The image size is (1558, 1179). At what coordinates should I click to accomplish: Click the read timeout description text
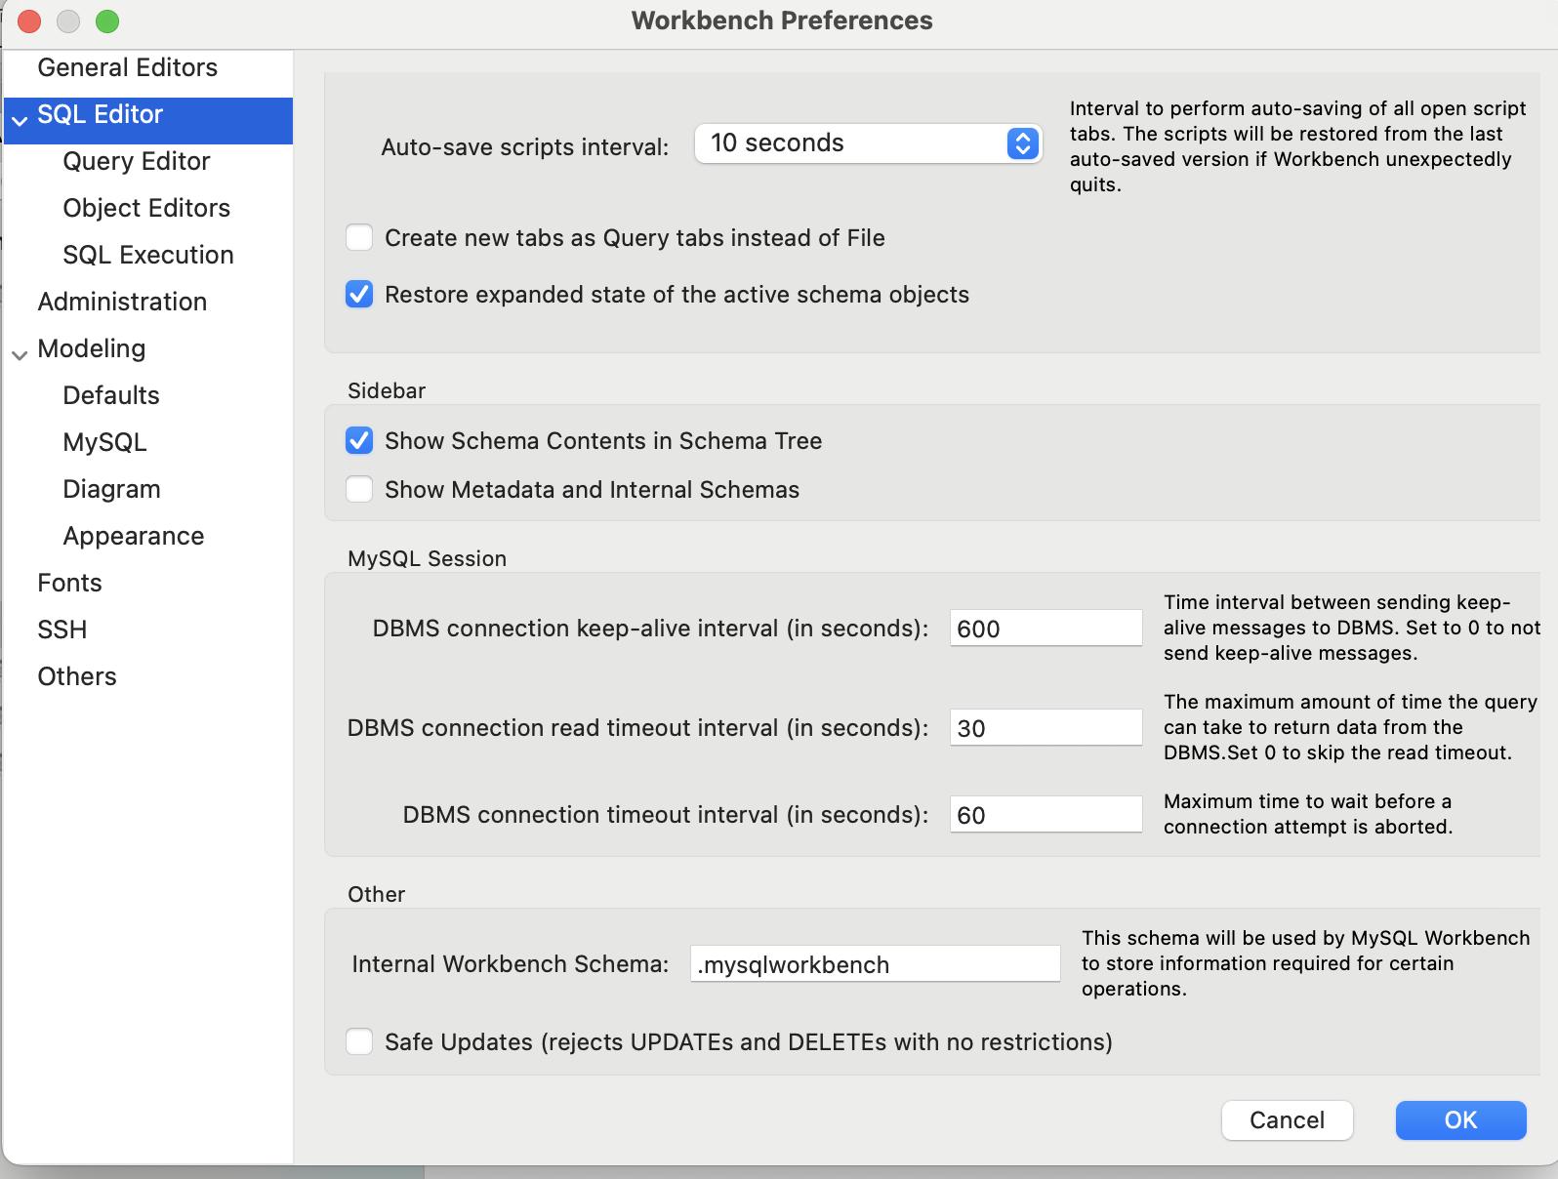pos(1350,727)
